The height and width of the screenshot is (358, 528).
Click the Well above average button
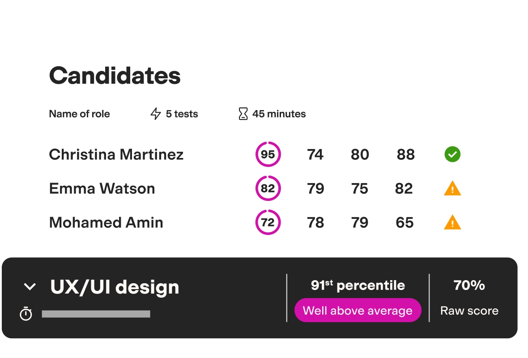tap(358, 310)
